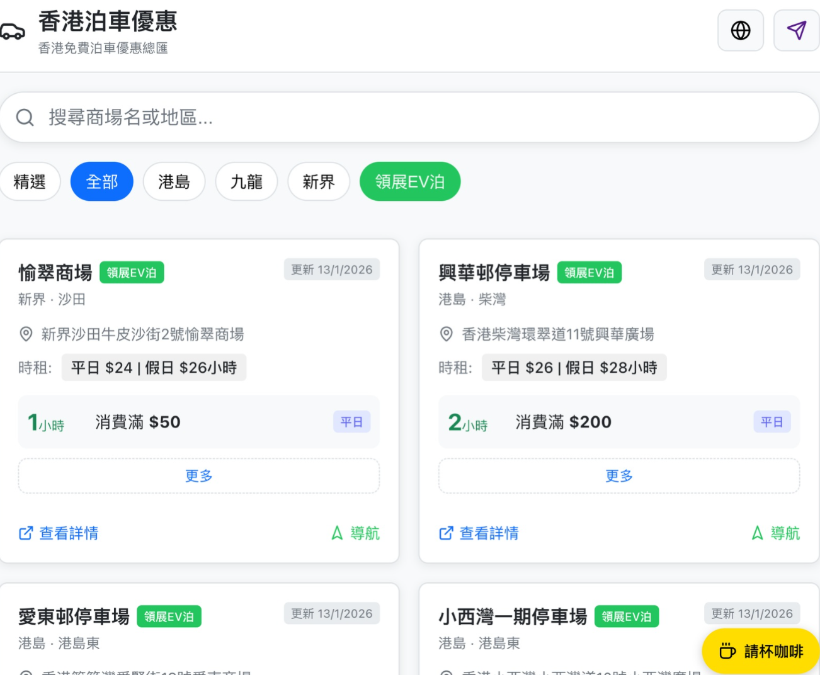The image size is (820, 675).
Task: Switch to the 港島 region tab
Action: tap(174, 182)
